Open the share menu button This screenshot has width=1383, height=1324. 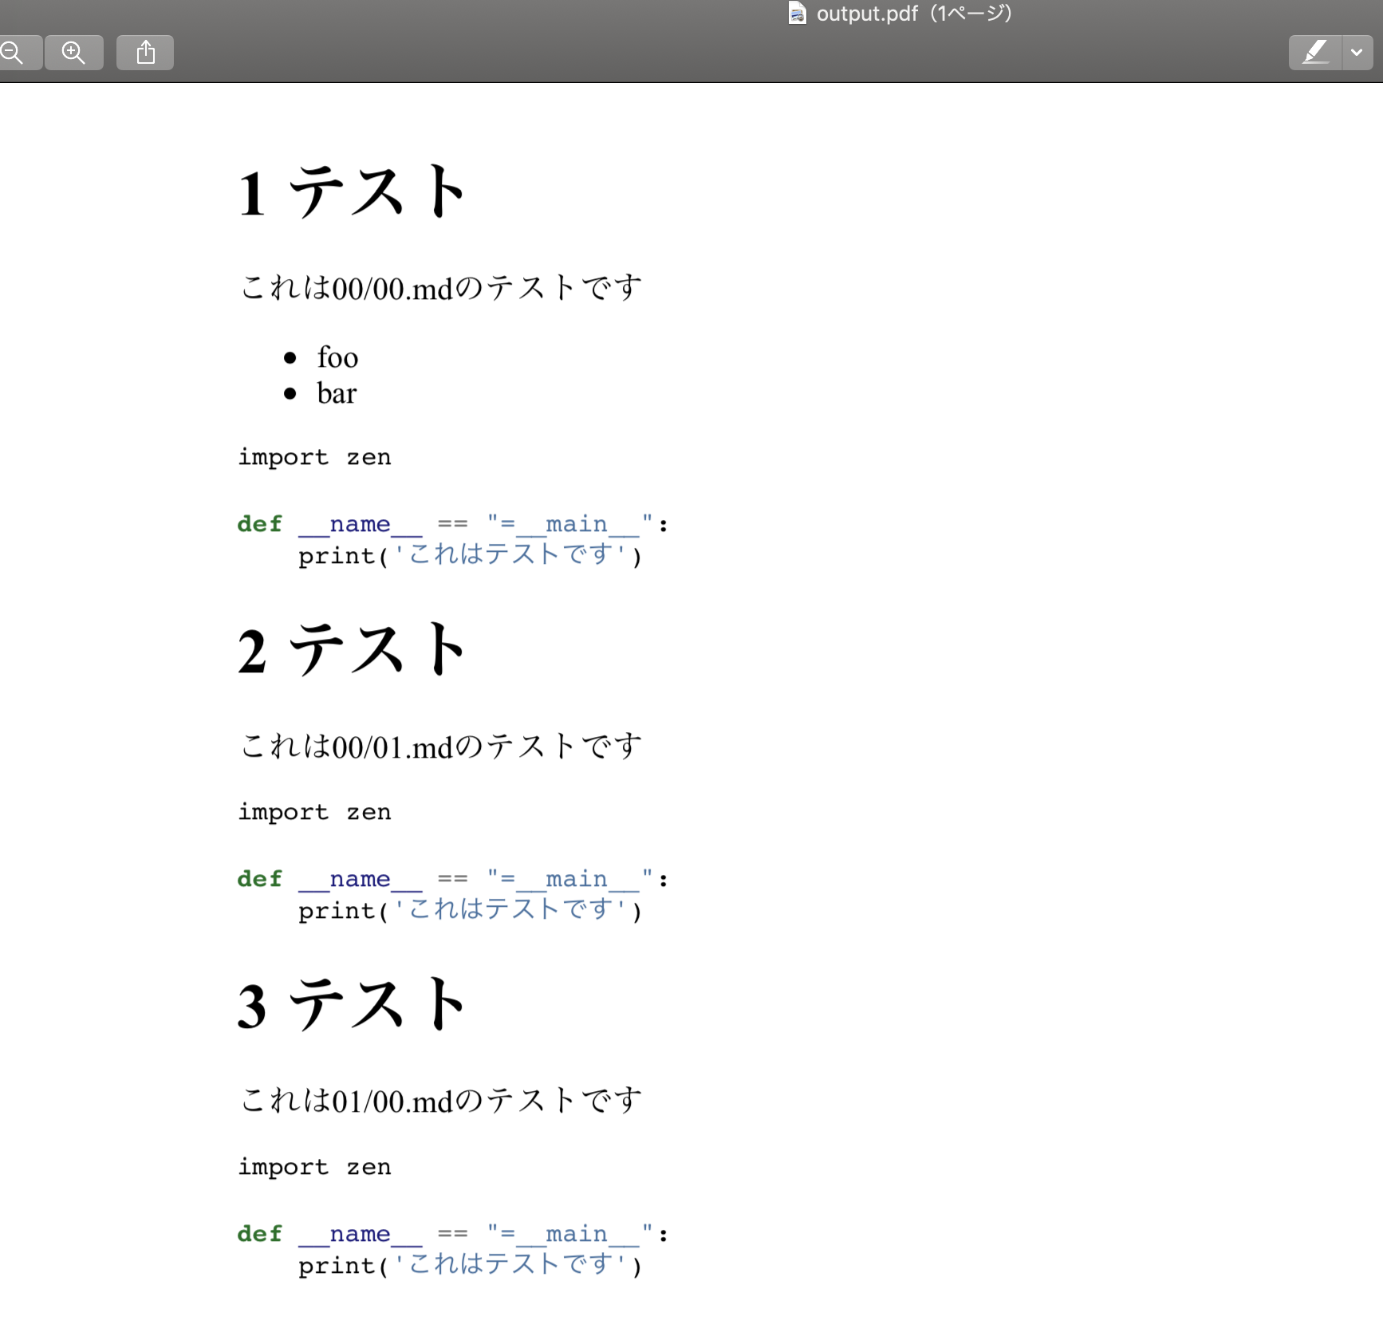click(145, 53)
